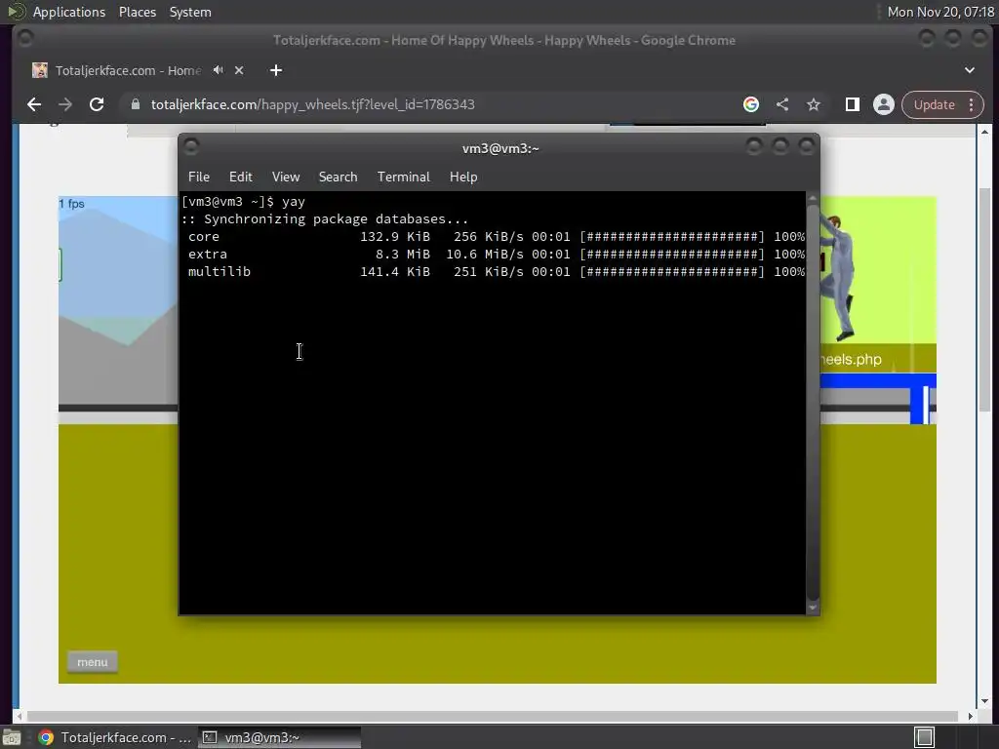Click terminal scrollbar down arrow
This screenshot has height=749, width=999.
tap(813, 609)
